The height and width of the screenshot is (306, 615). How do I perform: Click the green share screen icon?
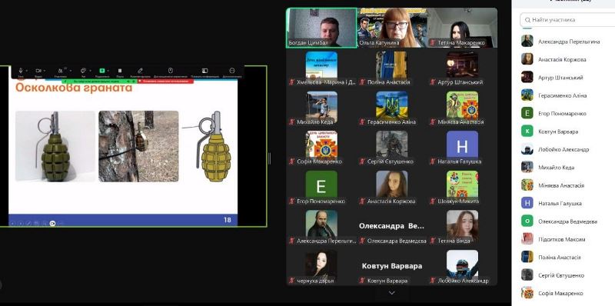[x=102, y=71]
